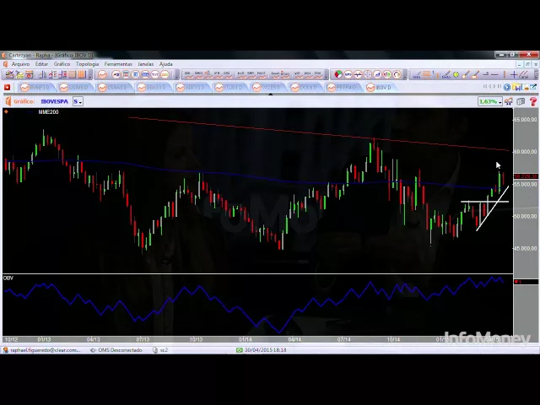The height and width of the screenshot is (405, 540).
Task: Open the Ajuda menu
Action: pyautogui.click(x=166, y=64)
